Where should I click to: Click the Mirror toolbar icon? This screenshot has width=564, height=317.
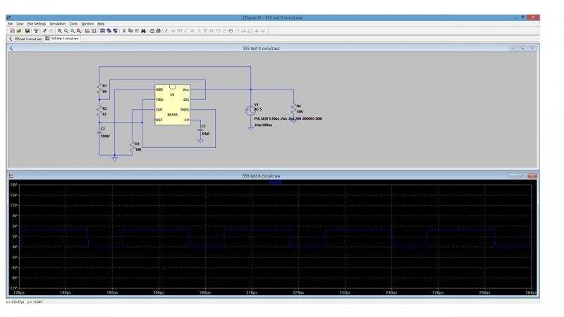pyautogui.click(x=250, y=31)
